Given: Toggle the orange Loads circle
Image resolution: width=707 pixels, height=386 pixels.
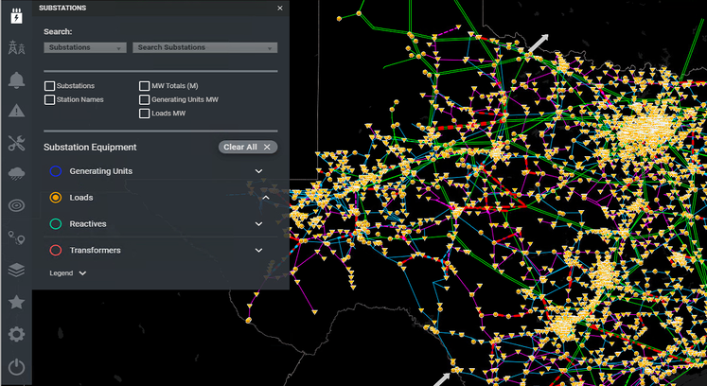Looking at the screenshot, I should pos(55,198).
